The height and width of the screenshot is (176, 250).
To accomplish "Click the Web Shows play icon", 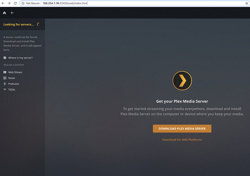I will tap(5, 72).
